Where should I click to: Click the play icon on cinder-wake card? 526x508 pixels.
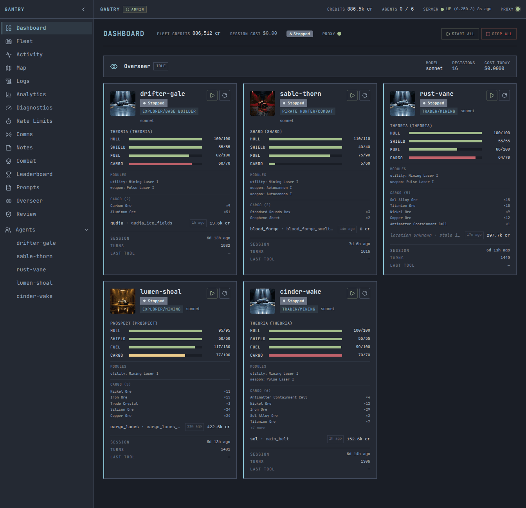[352, 293]
